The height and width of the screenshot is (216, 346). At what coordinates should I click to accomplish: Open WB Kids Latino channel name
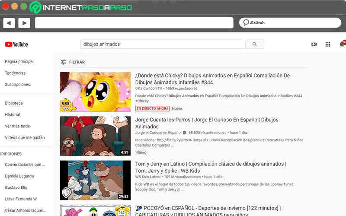coord(147,177)
